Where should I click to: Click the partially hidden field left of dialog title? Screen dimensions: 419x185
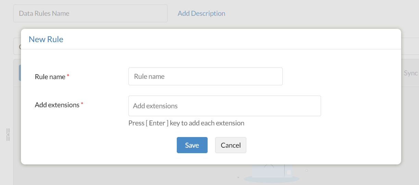tap(17, 47)
